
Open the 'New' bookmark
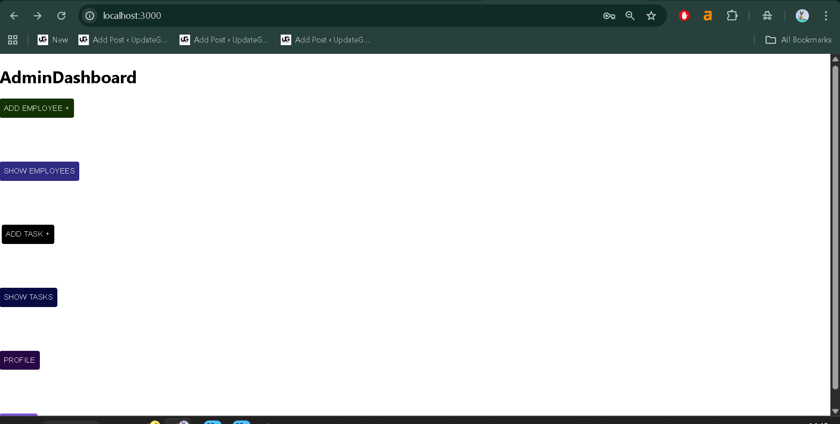[x=53, y=40]
